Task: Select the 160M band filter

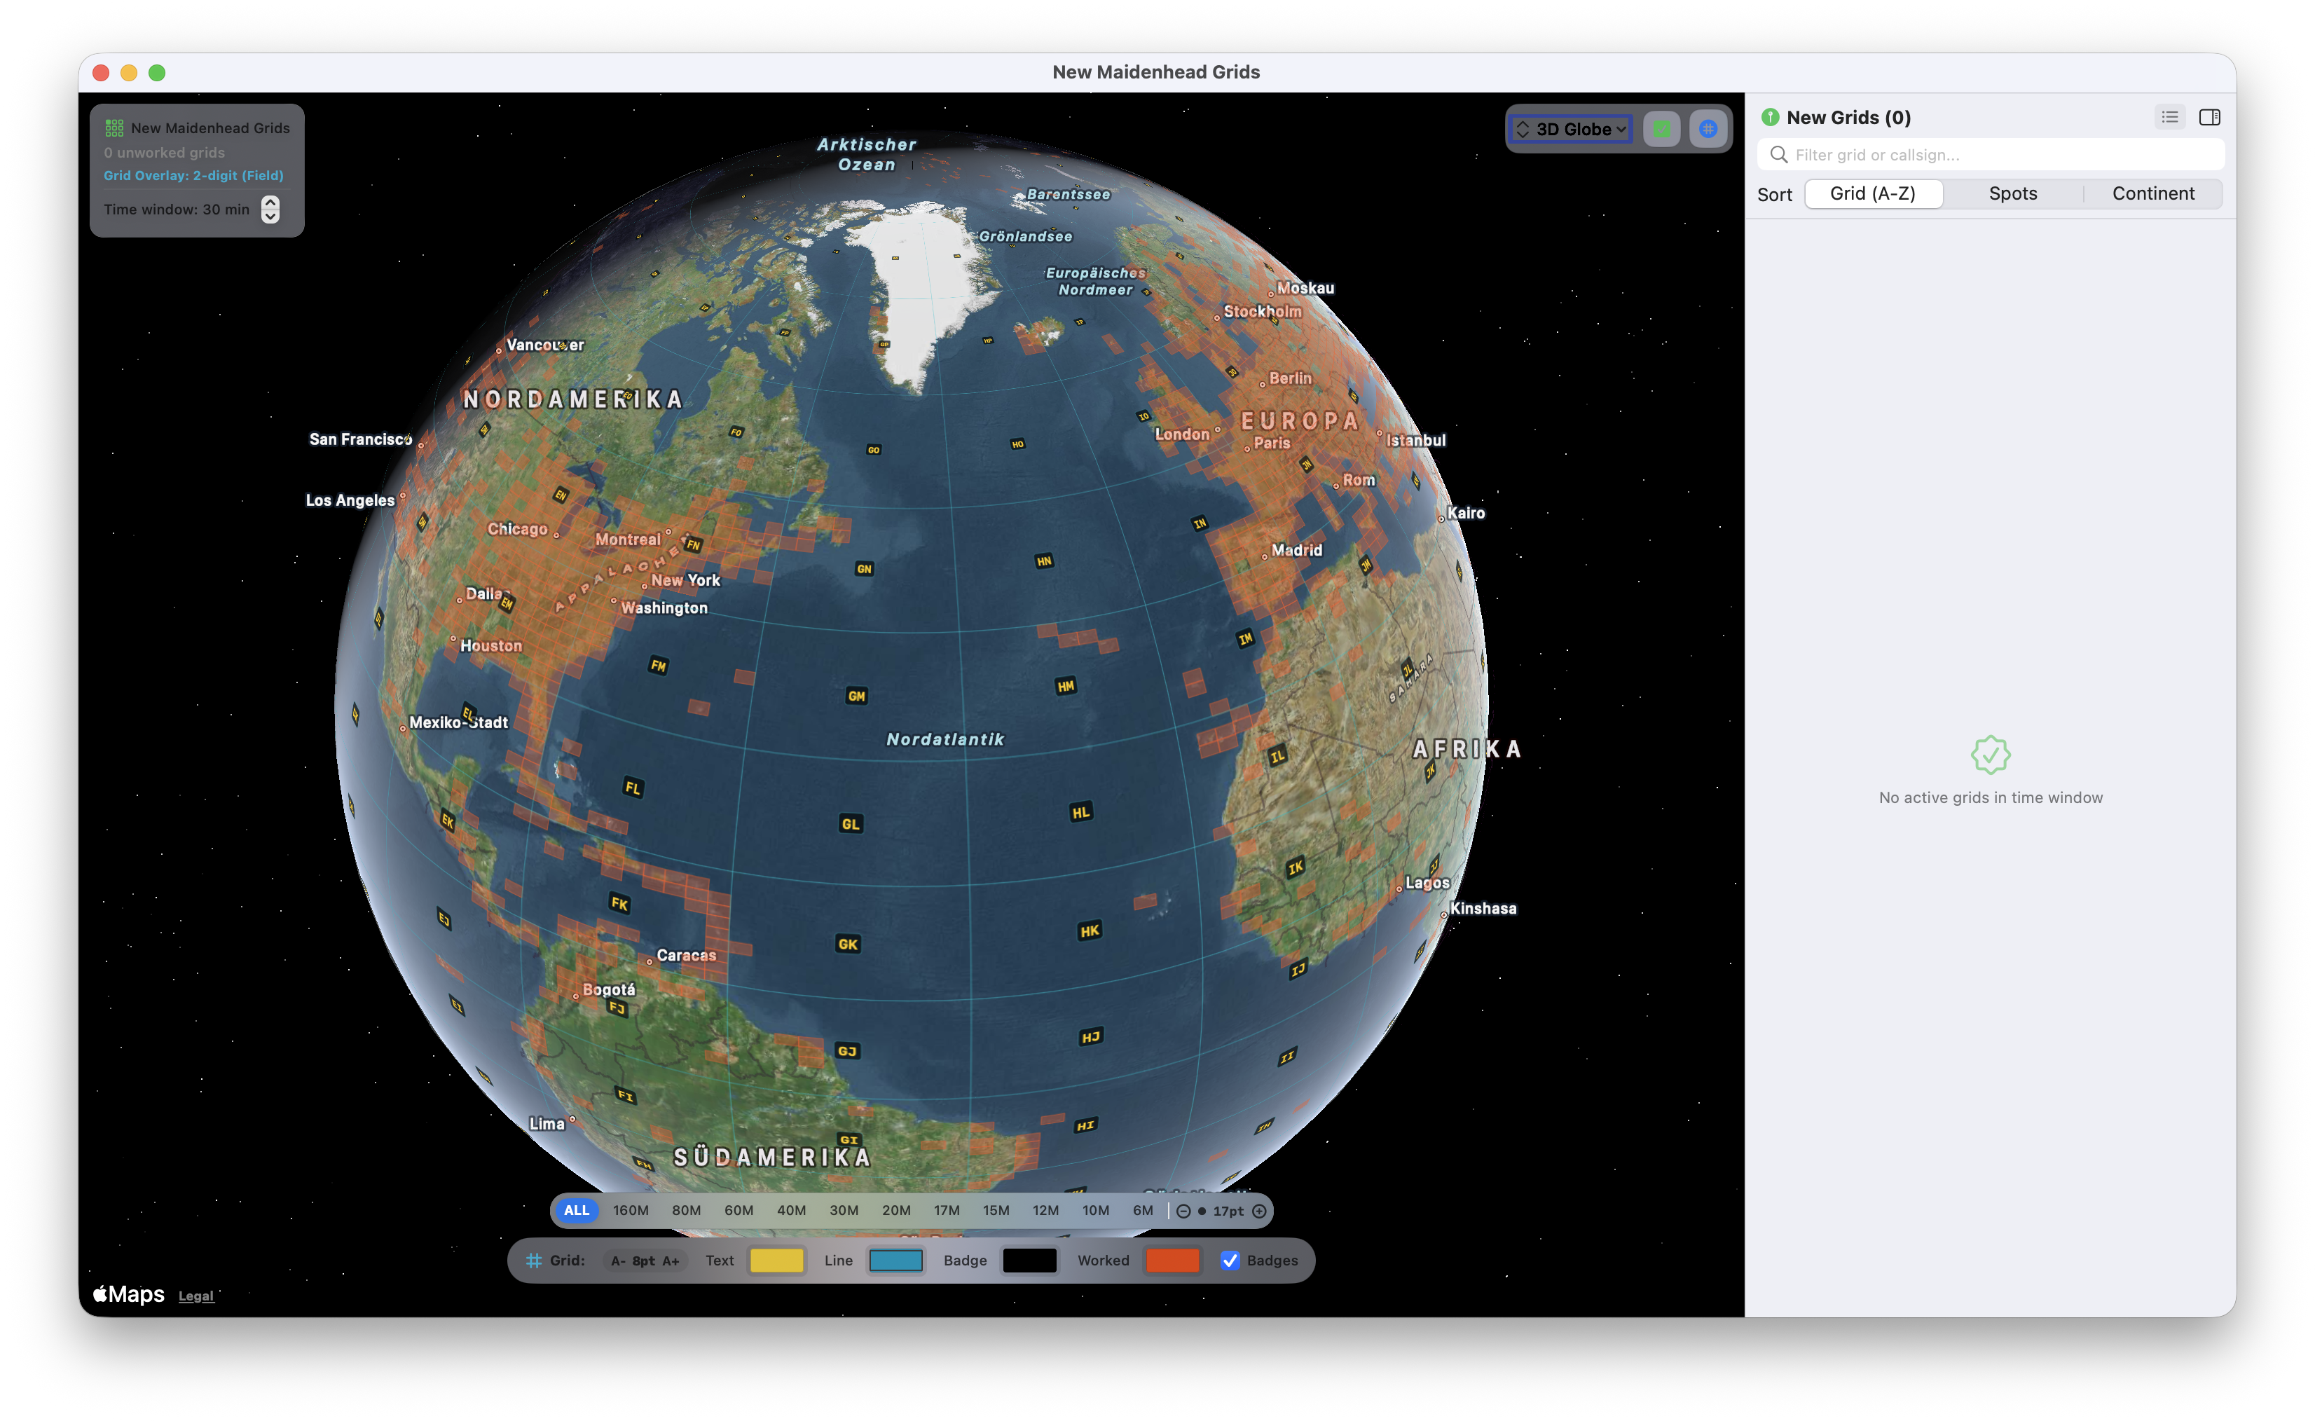Action: coord(631,1211)
